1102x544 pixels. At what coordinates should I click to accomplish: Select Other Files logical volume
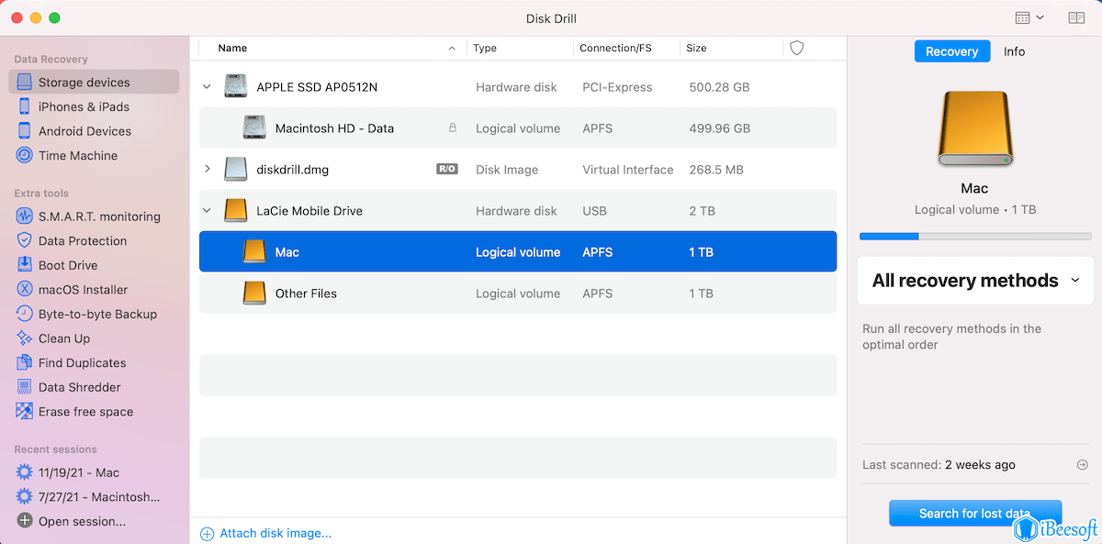518,294
